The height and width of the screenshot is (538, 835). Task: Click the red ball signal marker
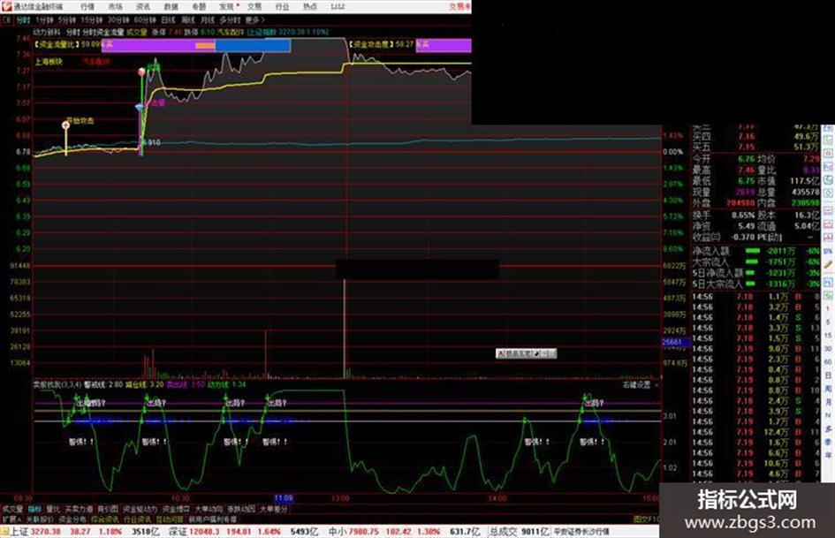(141, 72)
